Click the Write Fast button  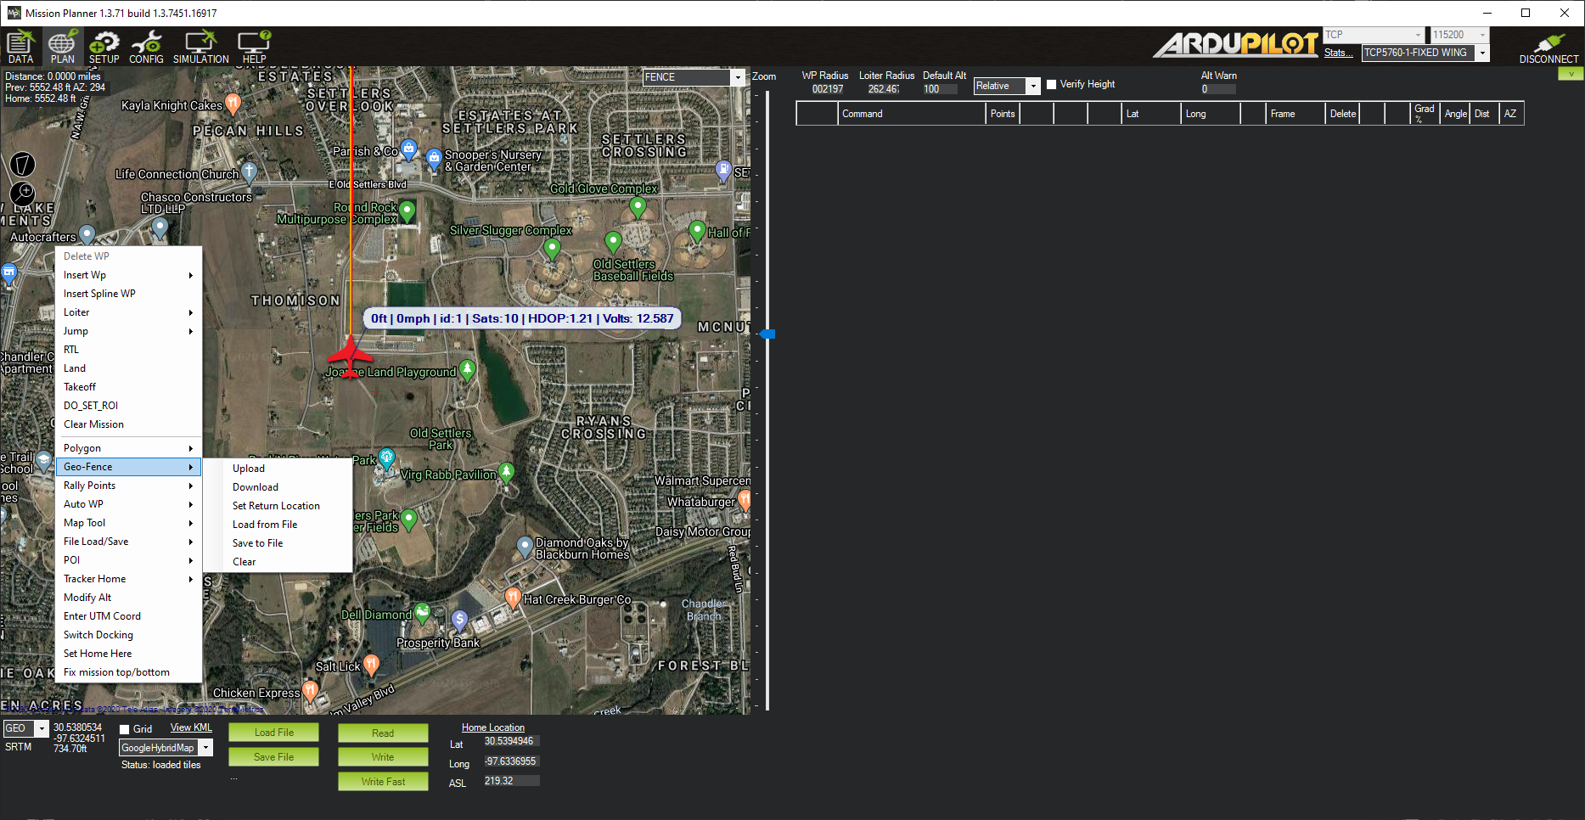[x=383, y=782]
